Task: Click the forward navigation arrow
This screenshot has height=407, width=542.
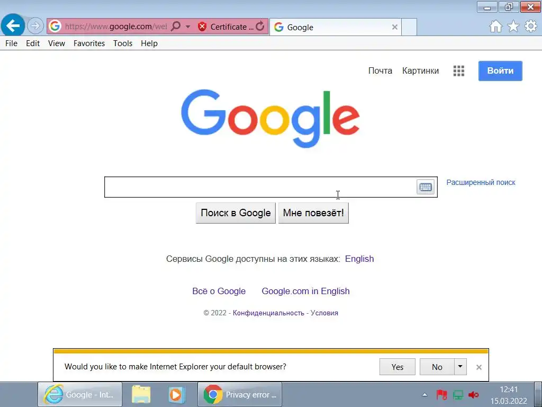Action: click(x=35, y=25)
